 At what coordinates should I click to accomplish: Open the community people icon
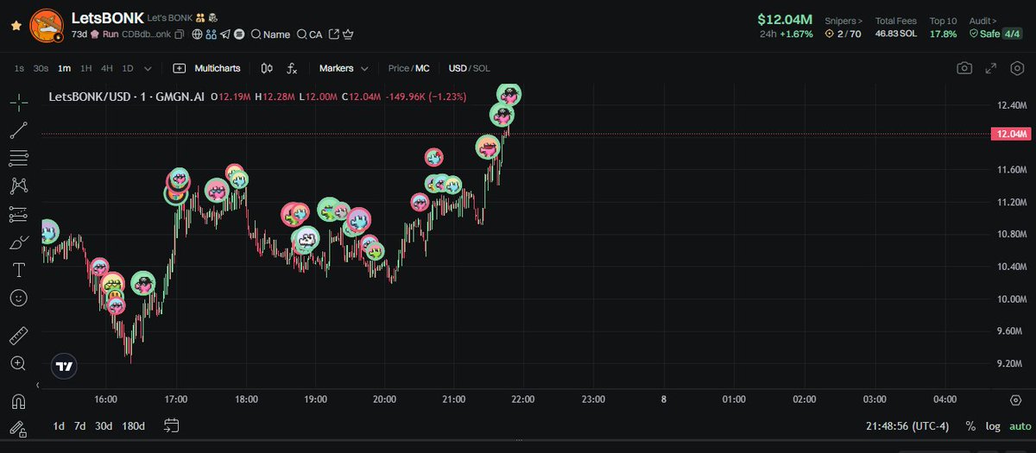(x=211, y=35)
